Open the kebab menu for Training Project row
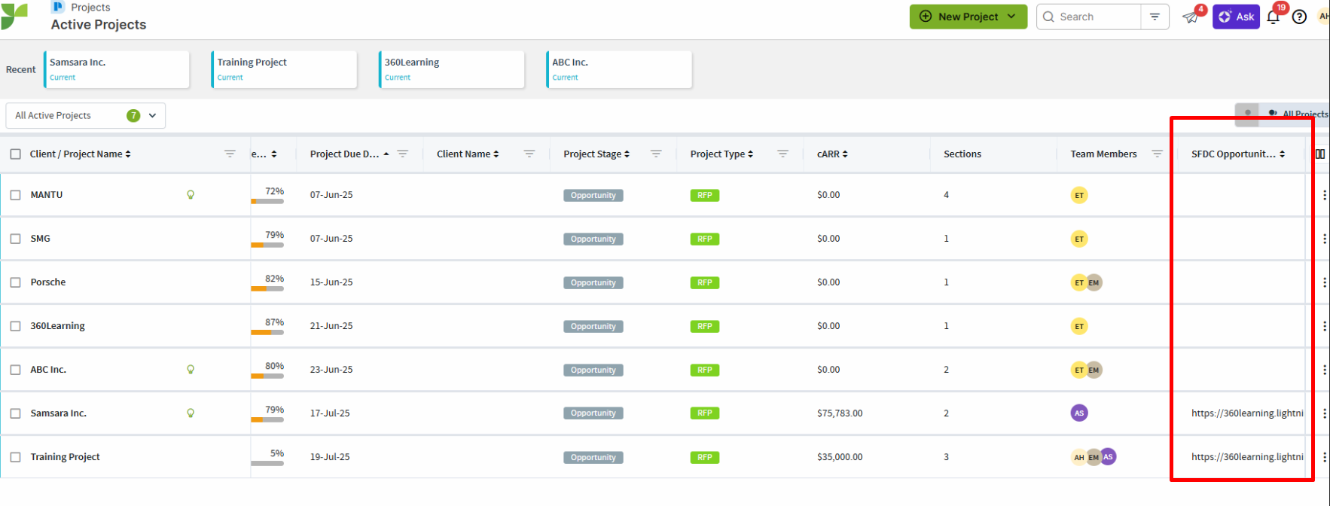This screenshot has width=1330, height=506. point(1324,457)
